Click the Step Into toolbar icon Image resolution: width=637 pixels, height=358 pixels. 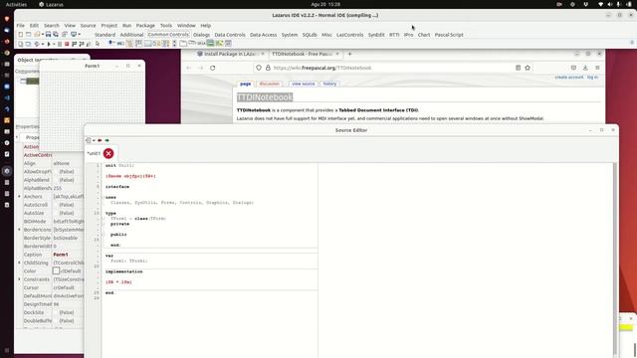pyautogui.click(x=74, y=44)
